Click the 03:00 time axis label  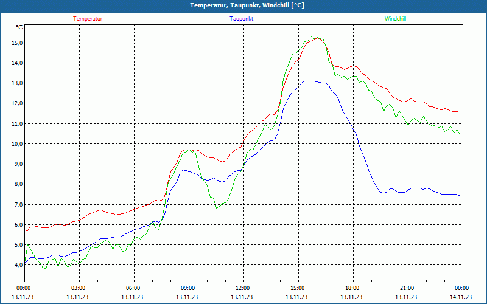pyautogui.click(x=79, y=288)
